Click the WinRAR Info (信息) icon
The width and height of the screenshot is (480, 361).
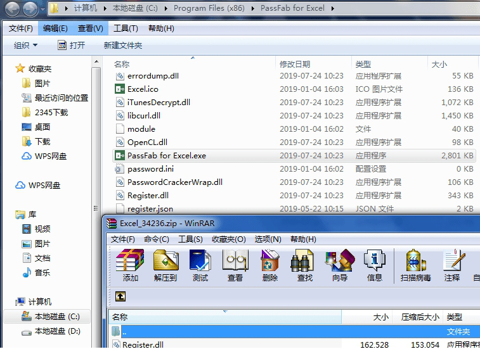(x=374, y=261)
